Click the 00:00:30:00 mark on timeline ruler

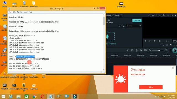[140, 55]
